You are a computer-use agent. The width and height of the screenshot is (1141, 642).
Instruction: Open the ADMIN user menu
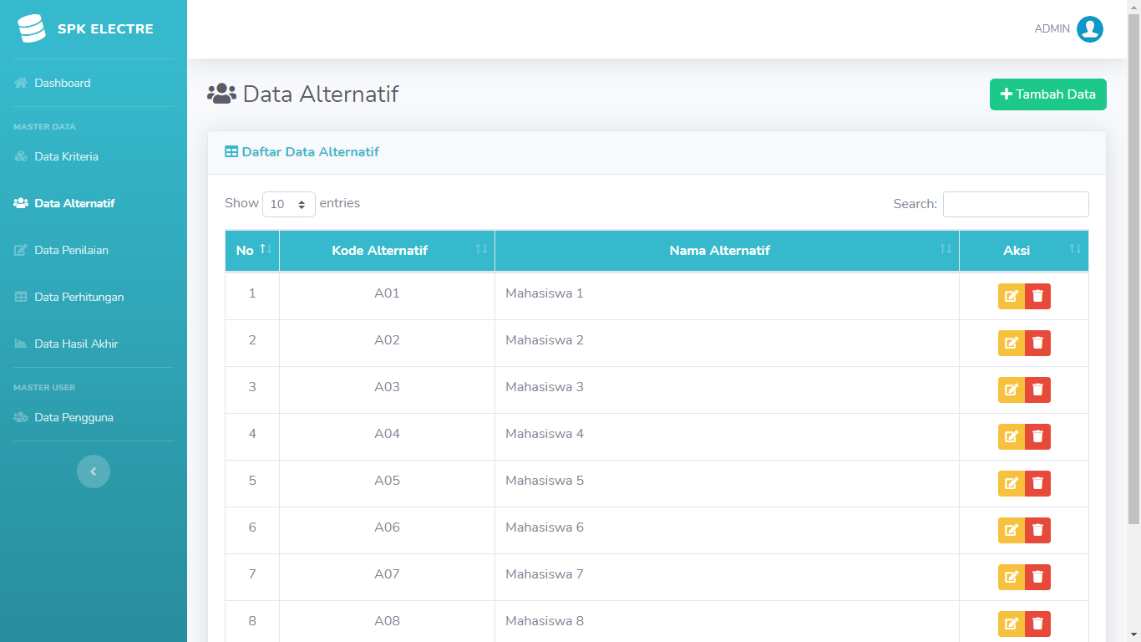pyautogui.click(x=1068, y=29)
